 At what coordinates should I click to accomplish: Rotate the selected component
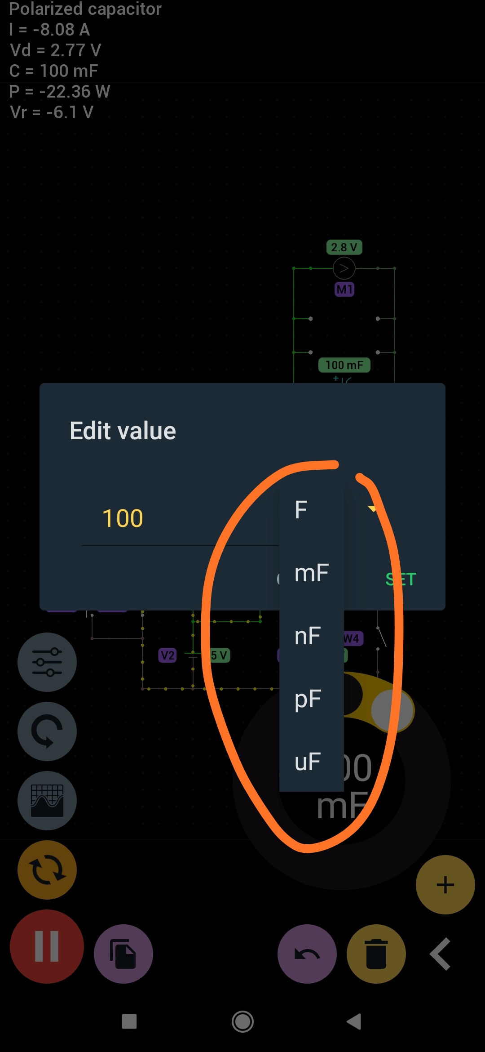(x=47, y=732)
